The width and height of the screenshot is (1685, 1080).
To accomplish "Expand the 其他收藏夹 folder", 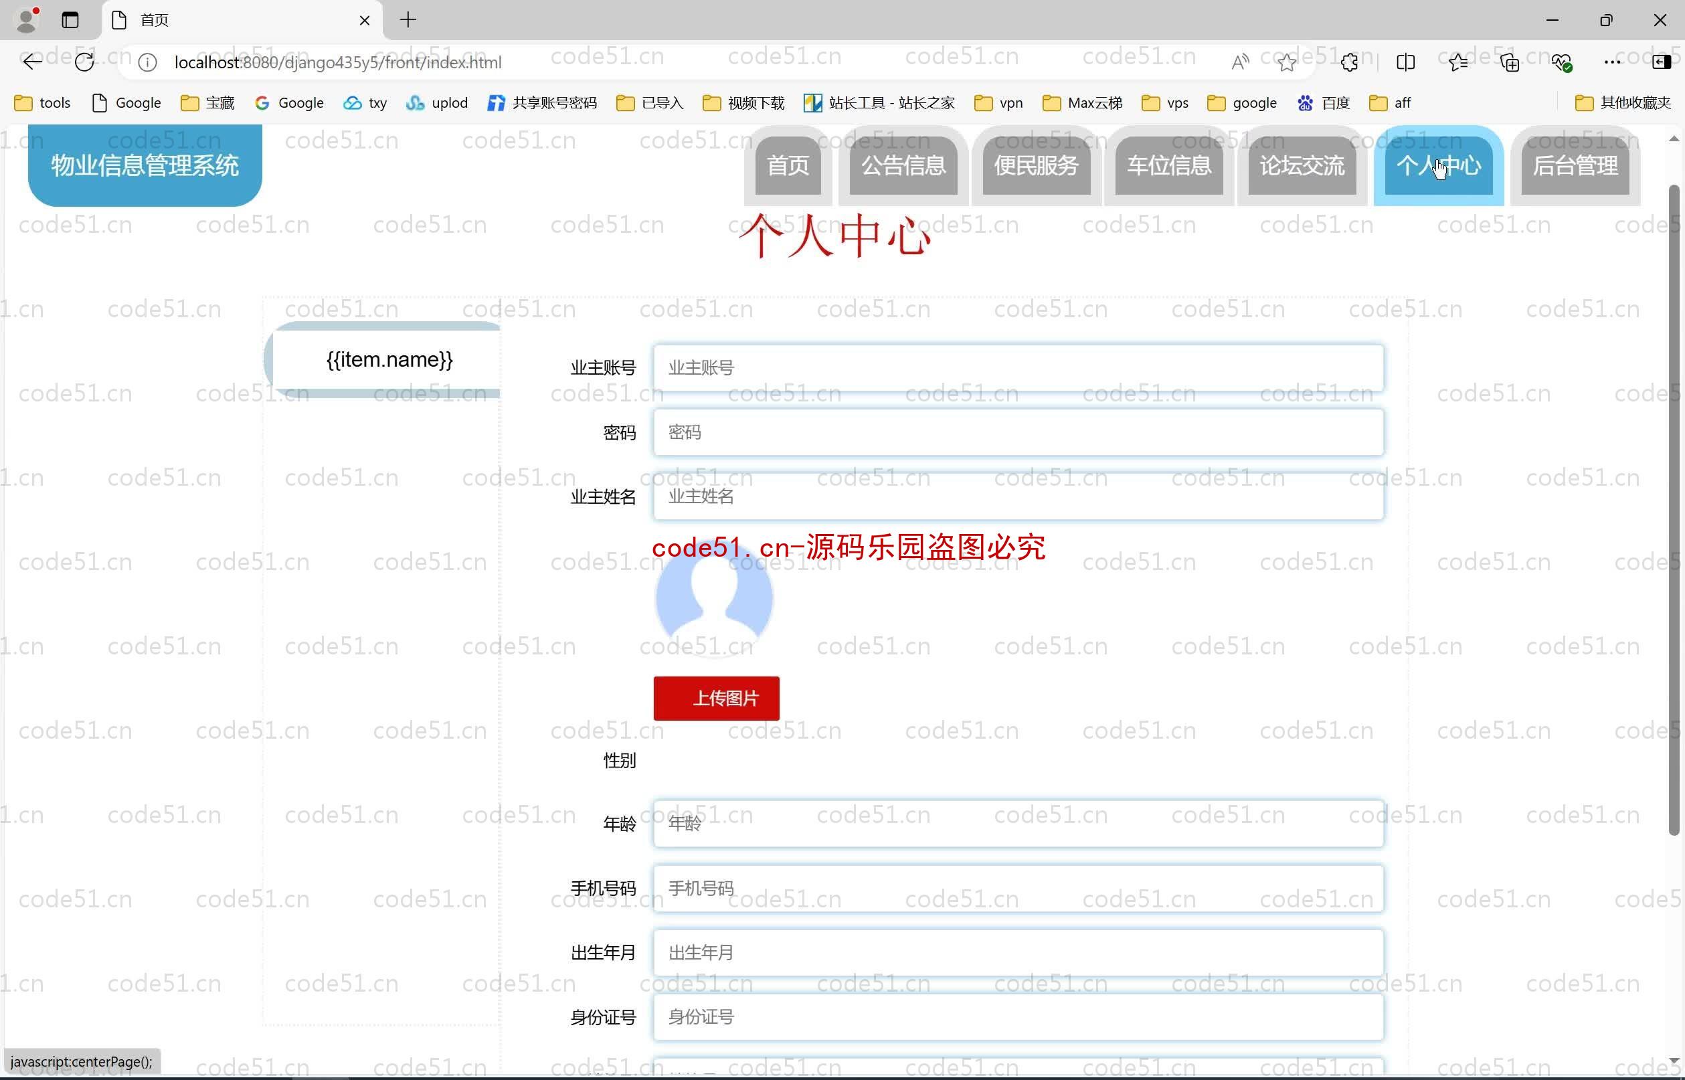I will click(1623, 103).
